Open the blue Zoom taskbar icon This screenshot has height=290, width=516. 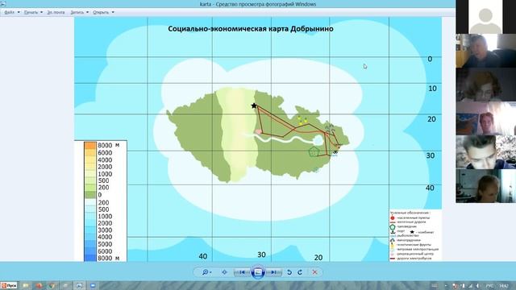click(93, 285)
